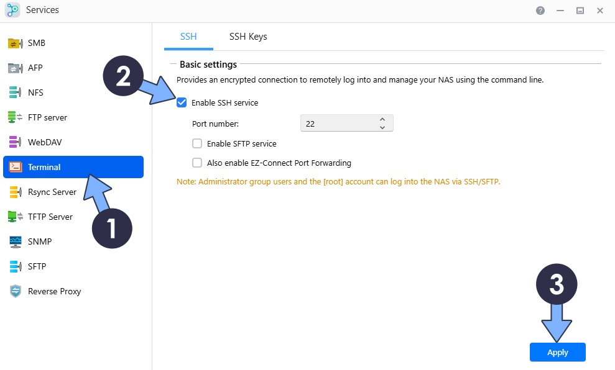Enable SFTP service checkbox
The image size is (615, 370).
(x=197, y=143)
